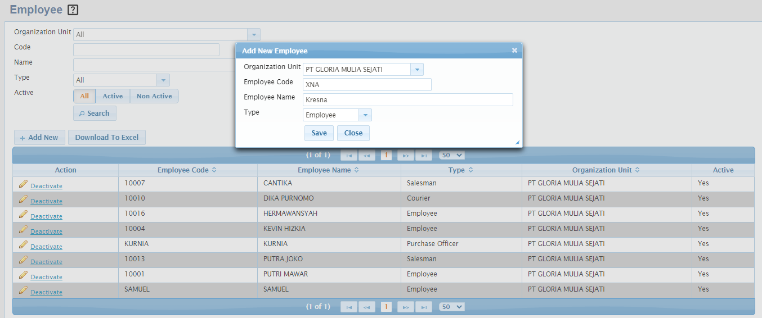Deactivate employee KEVIN HIZKIA
This screenshot has width=762, height=318.
coord(46,231)
